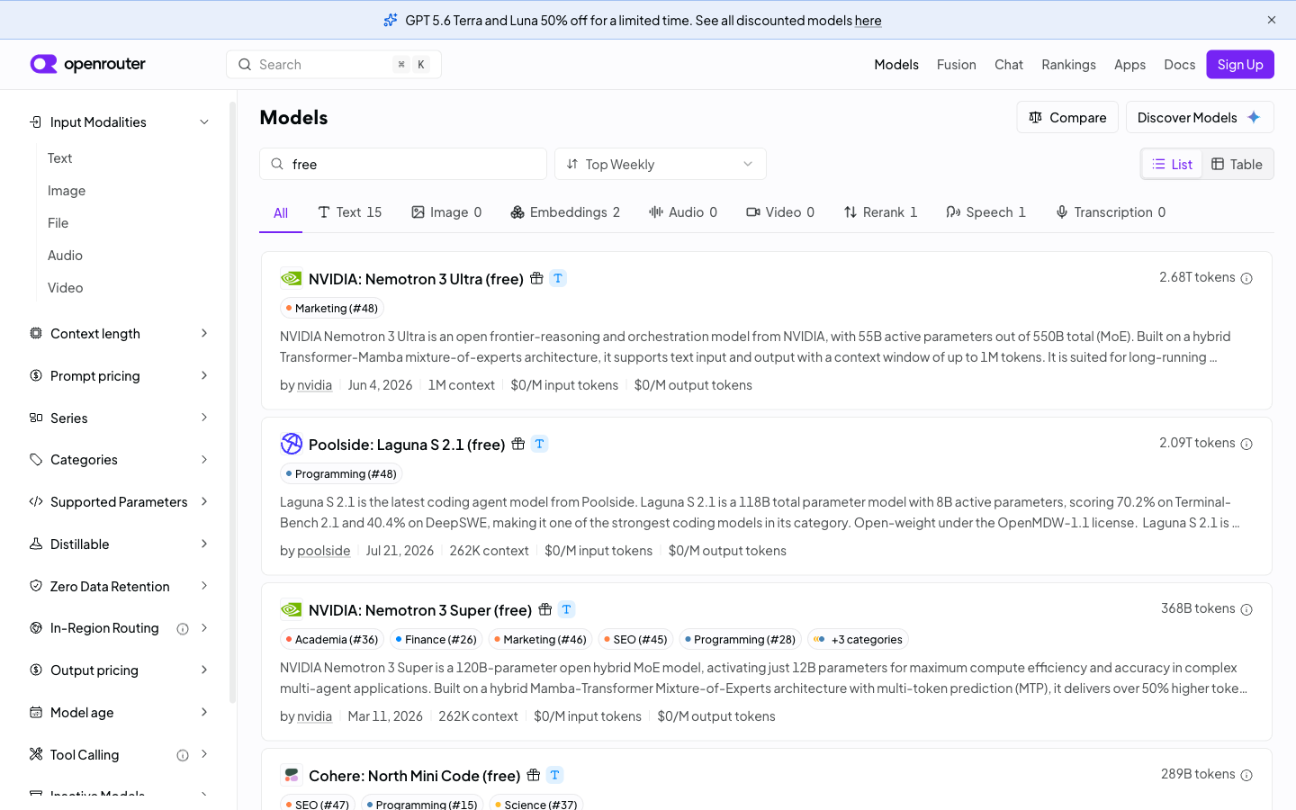This screenshot has width=1296, height=810.
Task: Click the OpenRouter logo icon
Action: pyautogui.click(x=43, y=64)
